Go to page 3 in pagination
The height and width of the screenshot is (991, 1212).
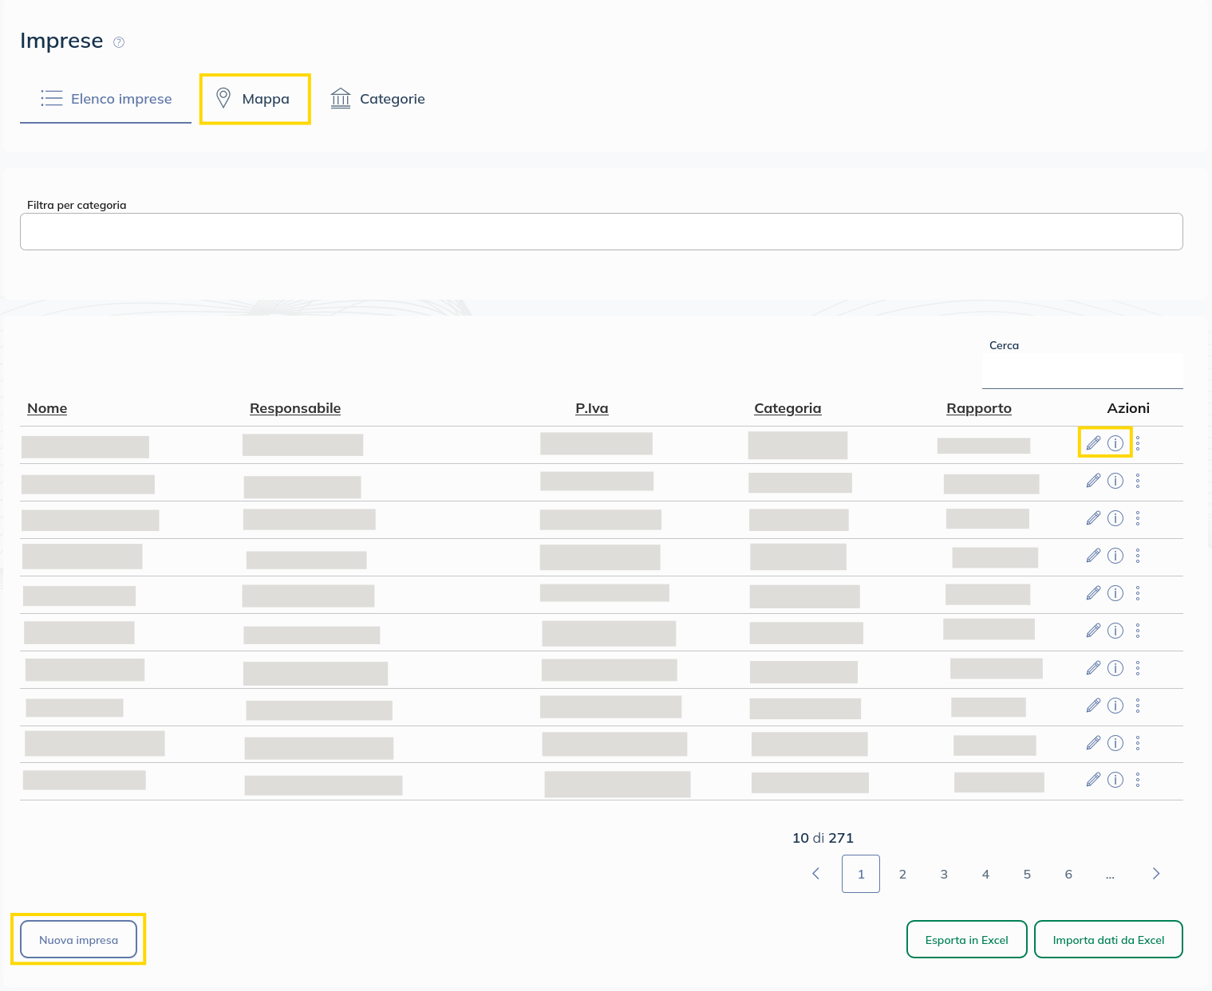click(x=944, y=874)
